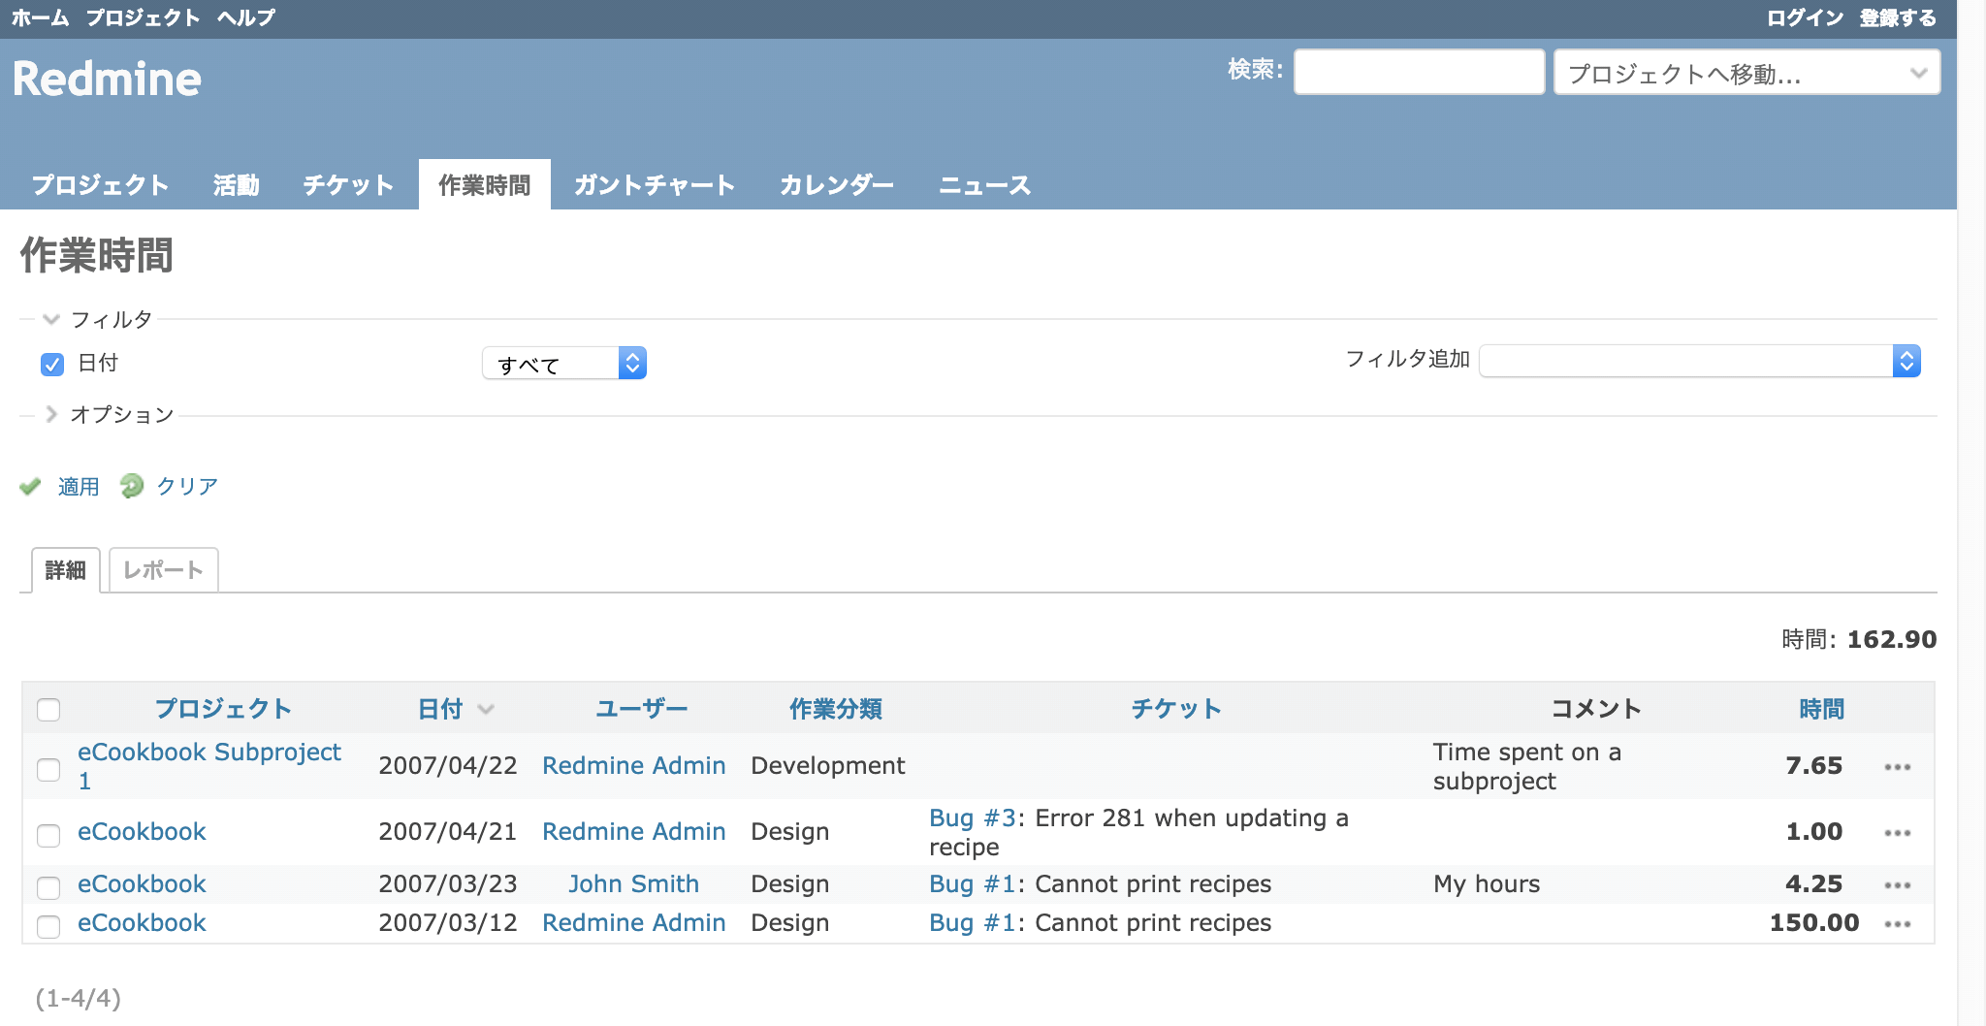
Task: Select the 2007/03/23 entry checkbox
Action: (48, 887)
